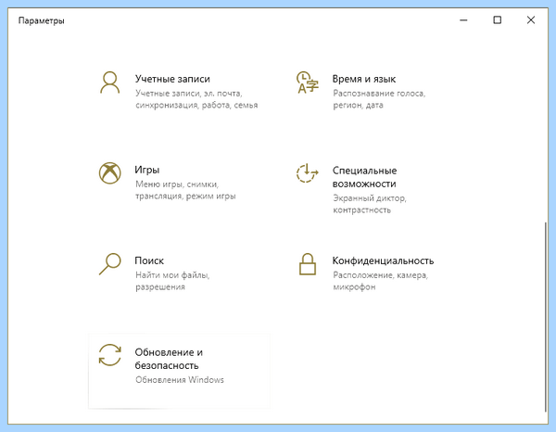Maximize the Параметры window
The height and width of the screenshot is (432, 556).
497,20
